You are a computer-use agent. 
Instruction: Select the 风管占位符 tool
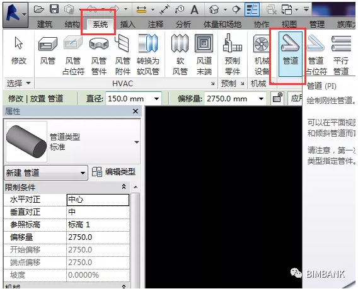pos(73,55)
